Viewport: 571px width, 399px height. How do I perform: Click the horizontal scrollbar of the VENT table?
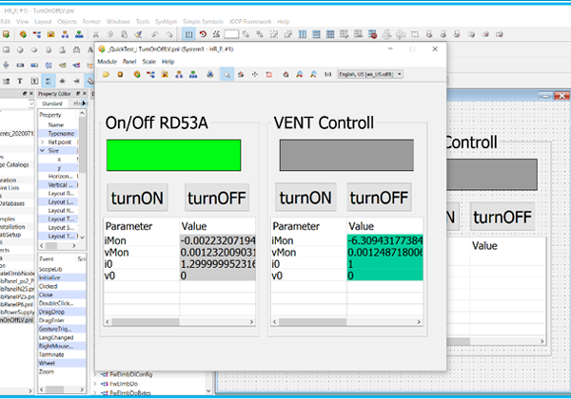click(x=346, y=322)
